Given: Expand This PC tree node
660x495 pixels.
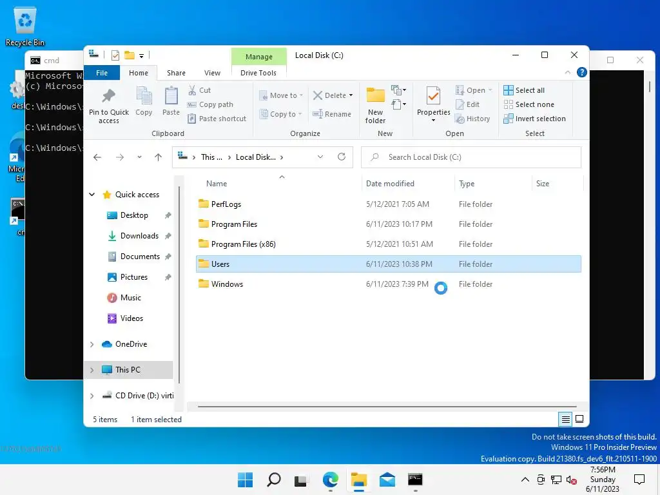Looking at the screenshot, I should [92, 370].
